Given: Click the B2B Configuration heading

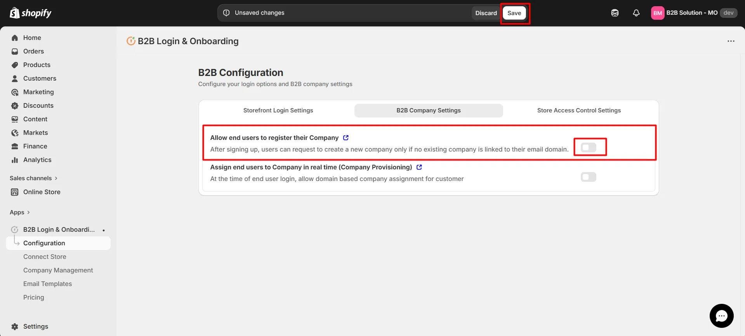Looking at the screenshot, I should 241,72.
